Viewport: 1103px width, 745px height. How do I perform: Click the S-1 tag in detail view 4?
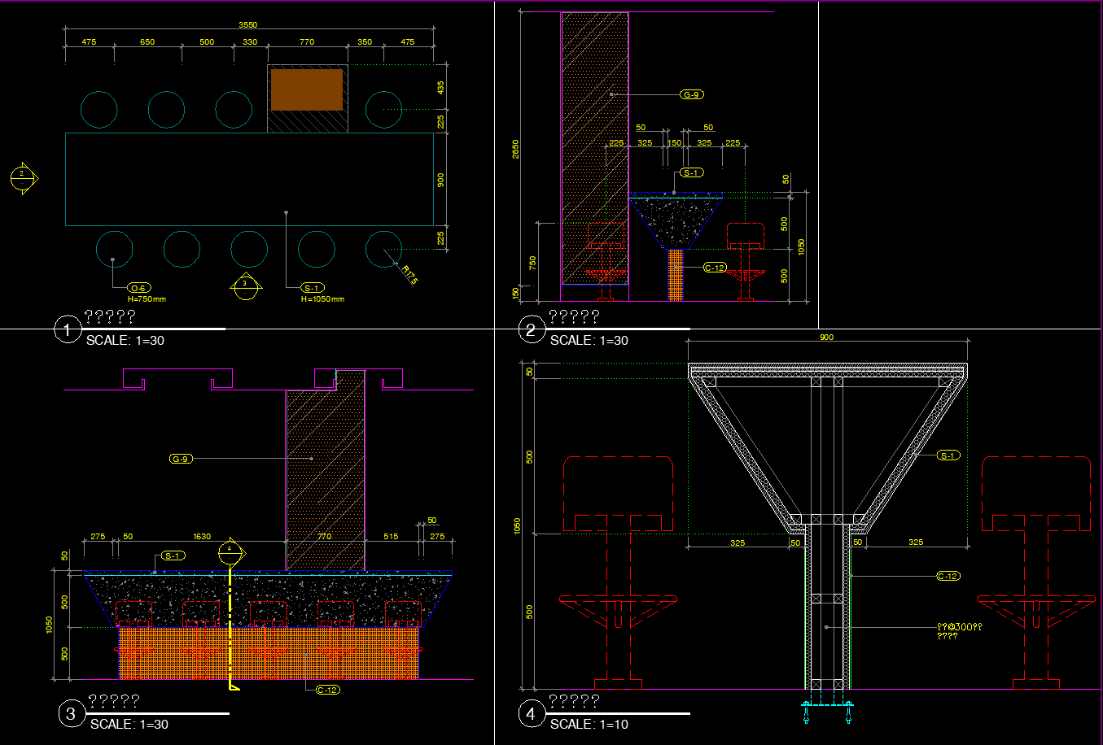(x=948, y=455)
